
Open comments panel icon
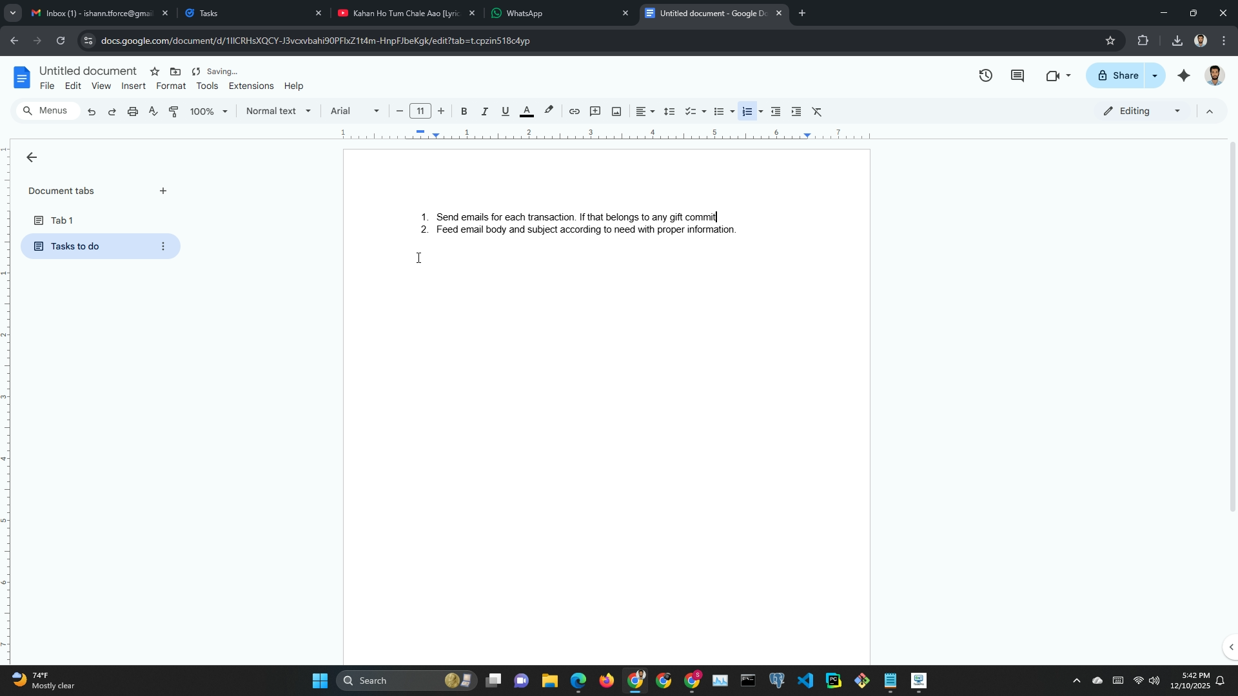(1017, 75)
